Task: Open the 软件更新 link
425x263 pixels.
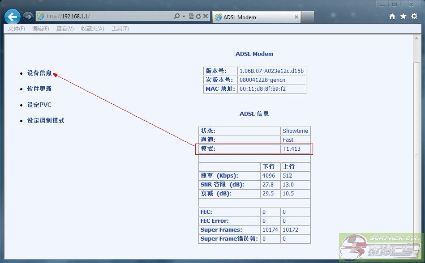Action: [39, 89]
